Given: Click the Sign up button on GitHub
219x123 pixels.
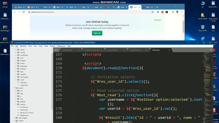Looking at the screenshot, I should point(97,33).
